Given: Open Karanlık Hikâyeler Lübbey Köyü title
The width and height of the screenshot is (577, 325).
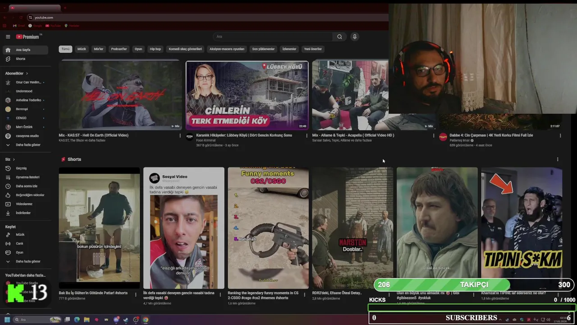Looking at the screenshot, I should click(x=244, y=135).
